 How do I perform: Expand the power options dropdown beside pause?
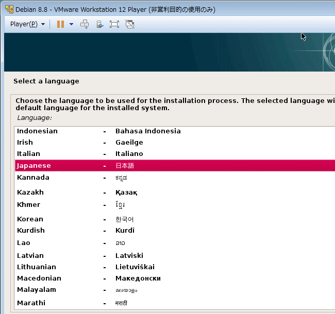[x=71, y=24]
